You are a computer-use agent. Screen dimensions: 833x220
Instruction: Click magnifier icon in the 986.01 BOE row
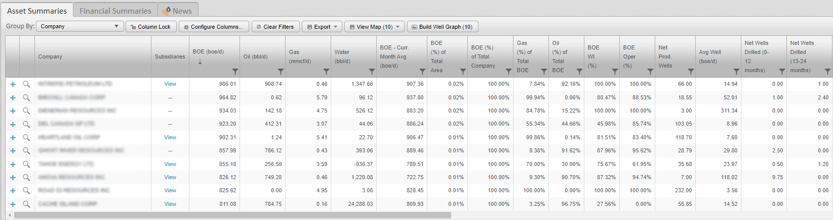point(26,84)
